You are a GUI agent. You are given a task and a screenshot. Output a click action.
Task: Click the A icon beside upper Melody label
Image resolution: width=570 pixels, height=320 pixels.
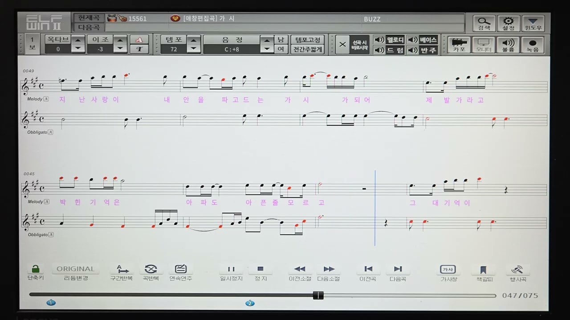[46, 99]
